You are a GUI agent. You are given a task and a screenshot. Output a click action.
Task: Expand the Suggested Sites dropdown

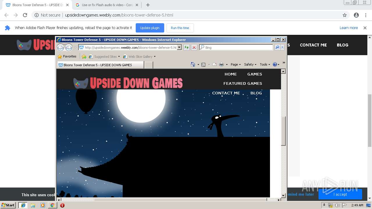click(119, 57)
